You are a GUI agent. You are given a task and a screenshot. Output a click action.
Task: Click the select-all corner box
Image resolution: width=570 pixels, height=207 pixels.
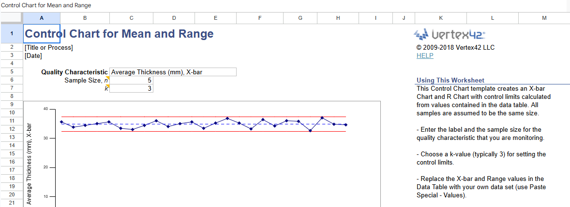[x=11, y=18]
